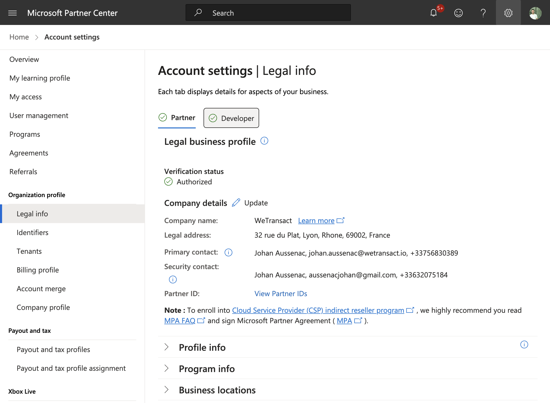
Task: Select Tenants in sidebar
Action: click(x=29, y=251)
